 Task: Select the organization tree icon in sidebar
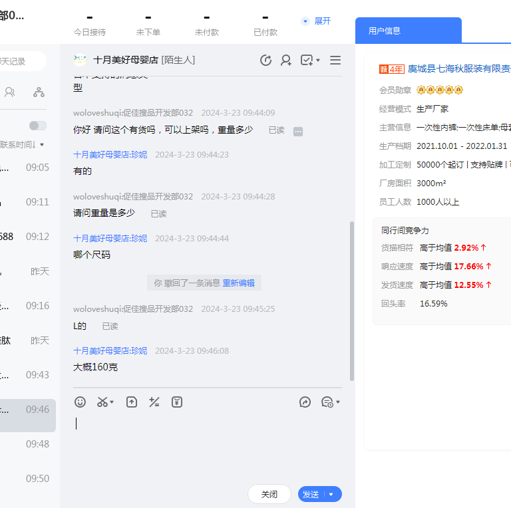tap(39, 92)
